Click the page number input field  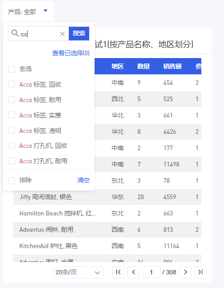point(152,272)
